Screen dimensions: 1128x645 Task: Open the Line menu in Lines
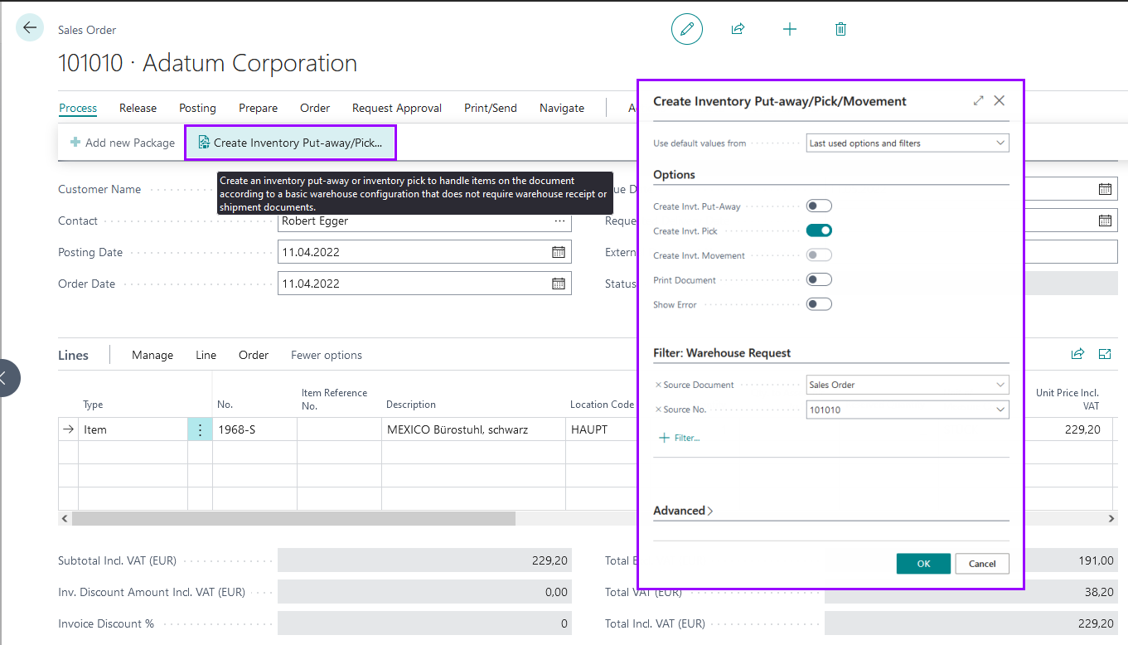pyautogui.click(x=206, y=355)
